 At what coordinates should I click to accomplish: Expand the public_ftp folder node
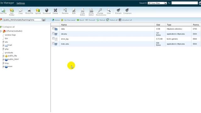click(3, 56)
